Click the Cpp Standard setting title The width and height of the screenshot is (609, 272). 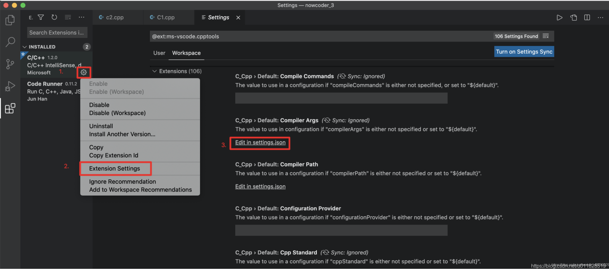click(276, 252)
